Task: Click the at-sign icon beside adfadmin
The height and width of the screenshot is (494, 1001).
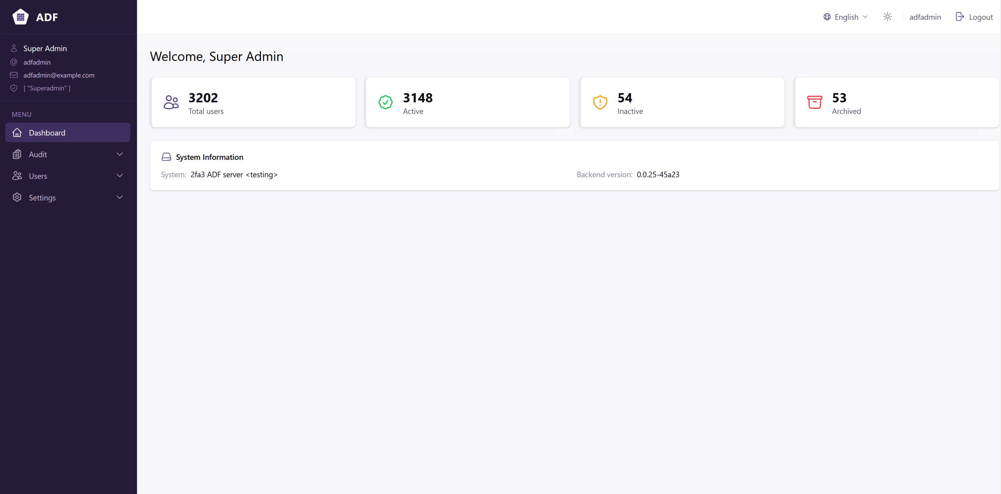Action: pyautogui.click(x=14, y=62)
